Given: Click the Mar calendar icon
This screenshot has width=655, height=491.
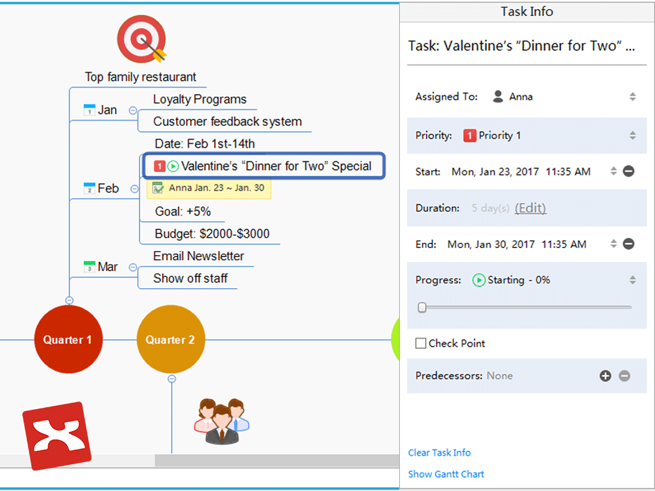Looking at the screenshot, I should pos(90,267).
